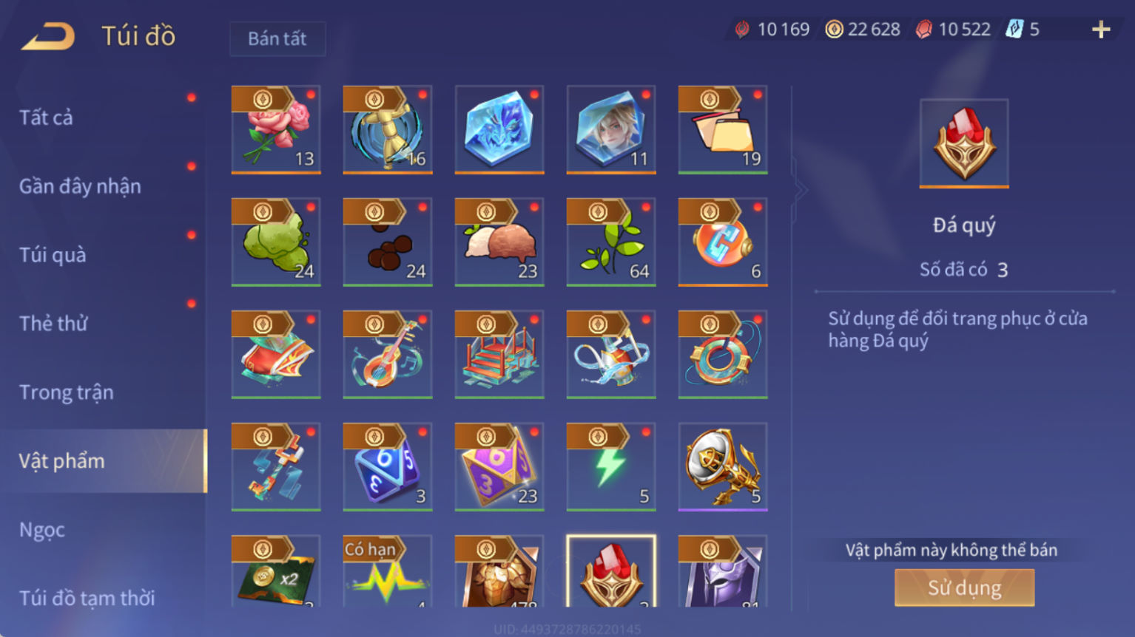This screenshot has height=637, width=1135.
Task: Select the golden megaphone item
Action: 723,466
